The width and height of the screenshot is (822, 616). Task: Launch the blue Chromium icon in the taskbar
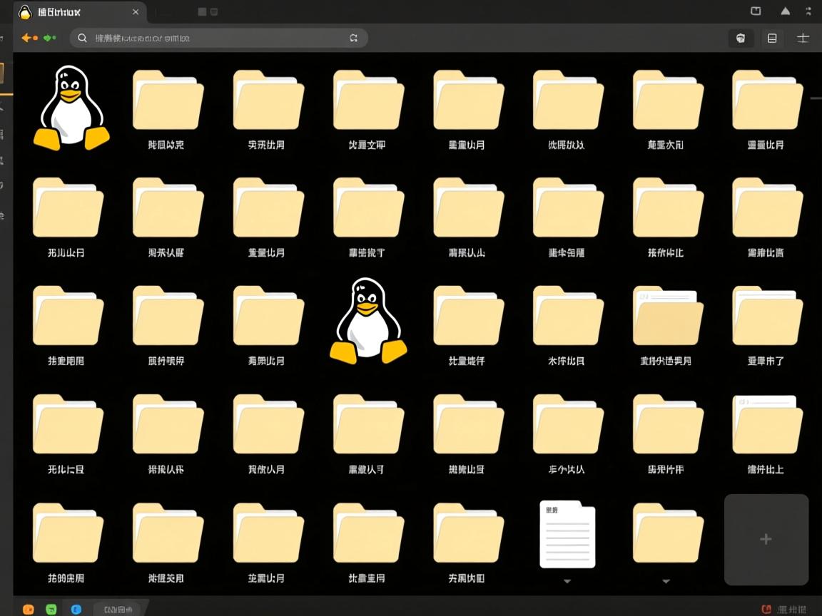click(76, 610)
